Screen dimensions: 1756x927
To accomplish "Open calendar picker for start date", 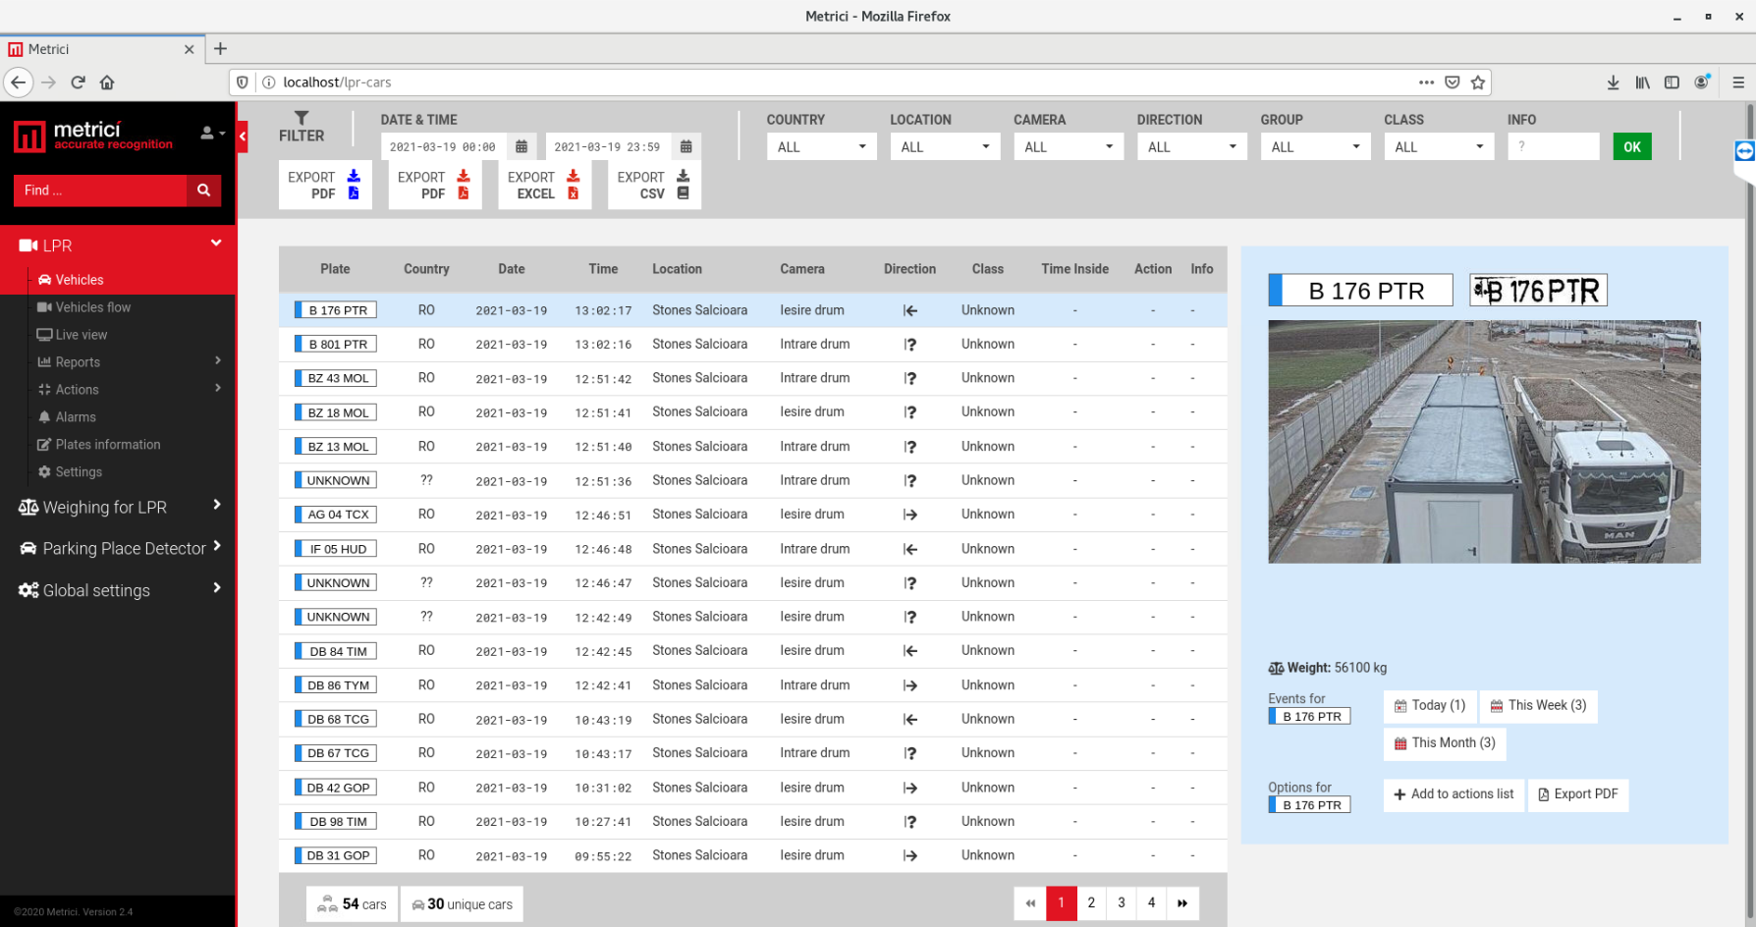I will [x=521, y=146].
